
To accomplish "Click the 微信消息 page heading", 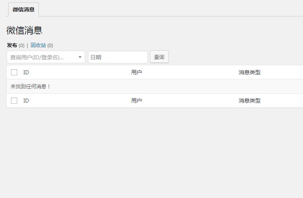I will click(x=24, y=30).
